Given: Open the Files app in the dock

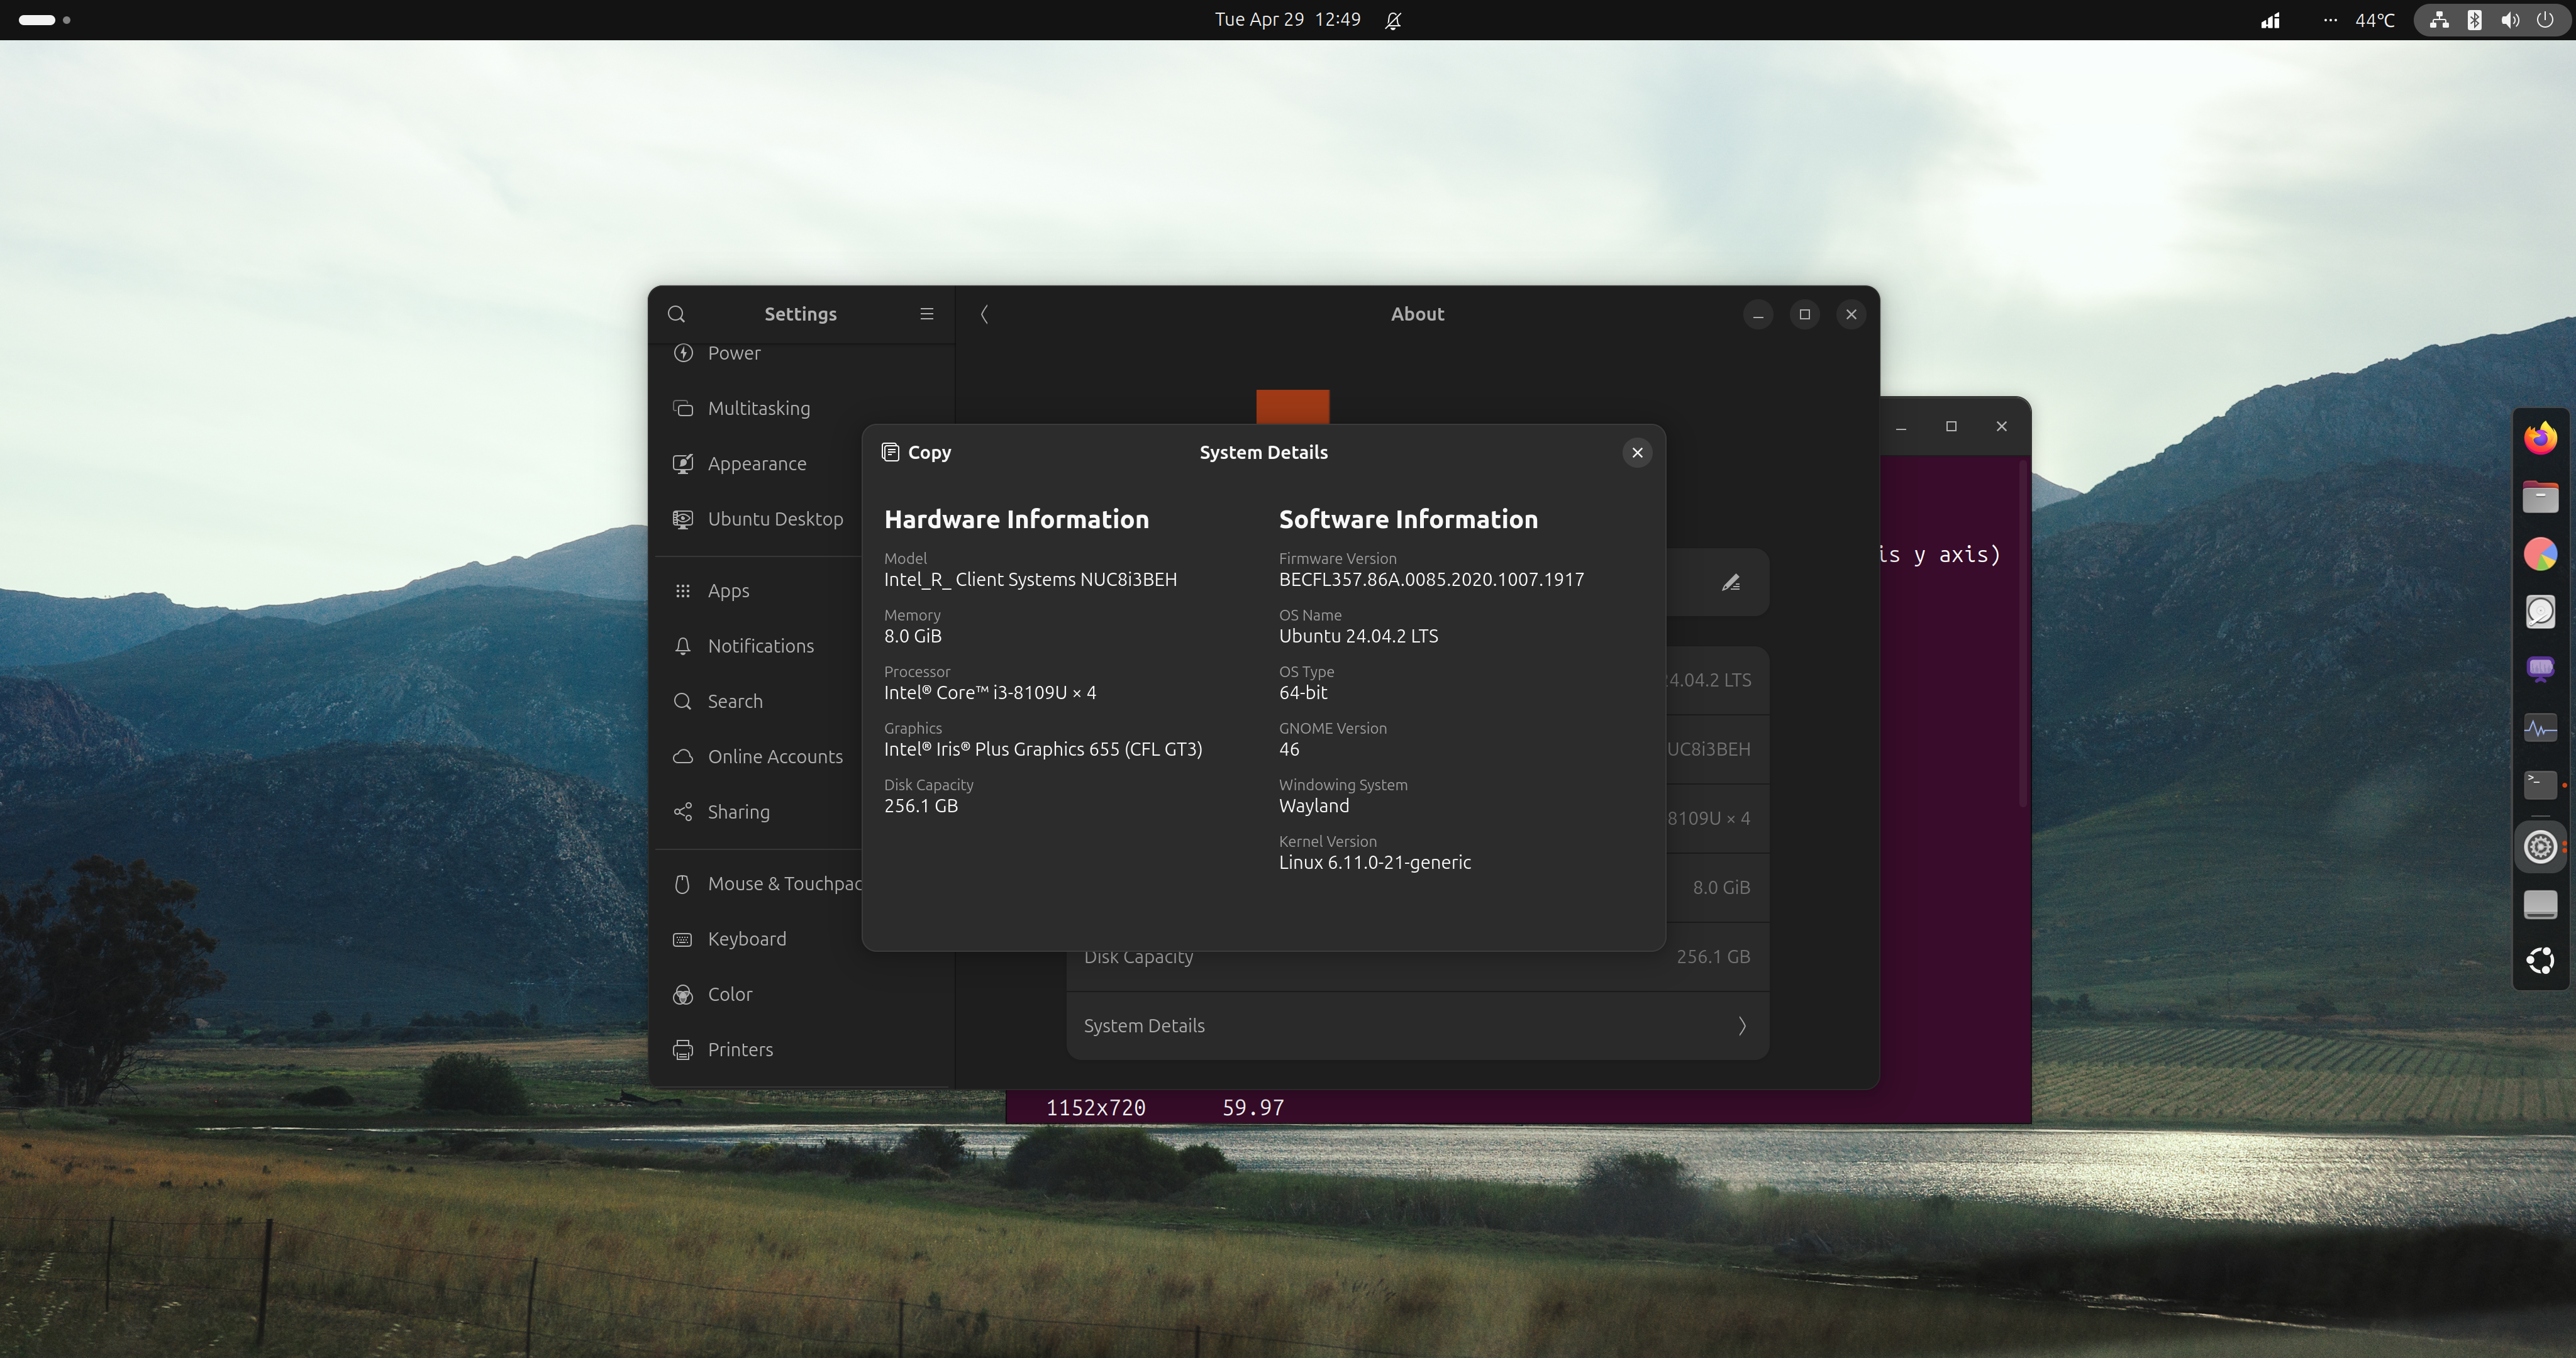Looking at the screenshot, I should tap(2540, 496).
